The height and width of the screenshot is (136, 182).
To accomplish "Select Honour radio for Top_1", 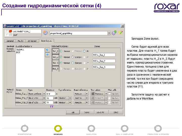I will click(x=61, y=51).
